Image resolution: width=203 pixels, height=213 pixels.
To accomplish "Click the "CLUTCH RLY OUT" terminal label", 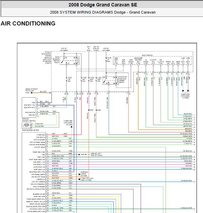I will tap(153, 62).
